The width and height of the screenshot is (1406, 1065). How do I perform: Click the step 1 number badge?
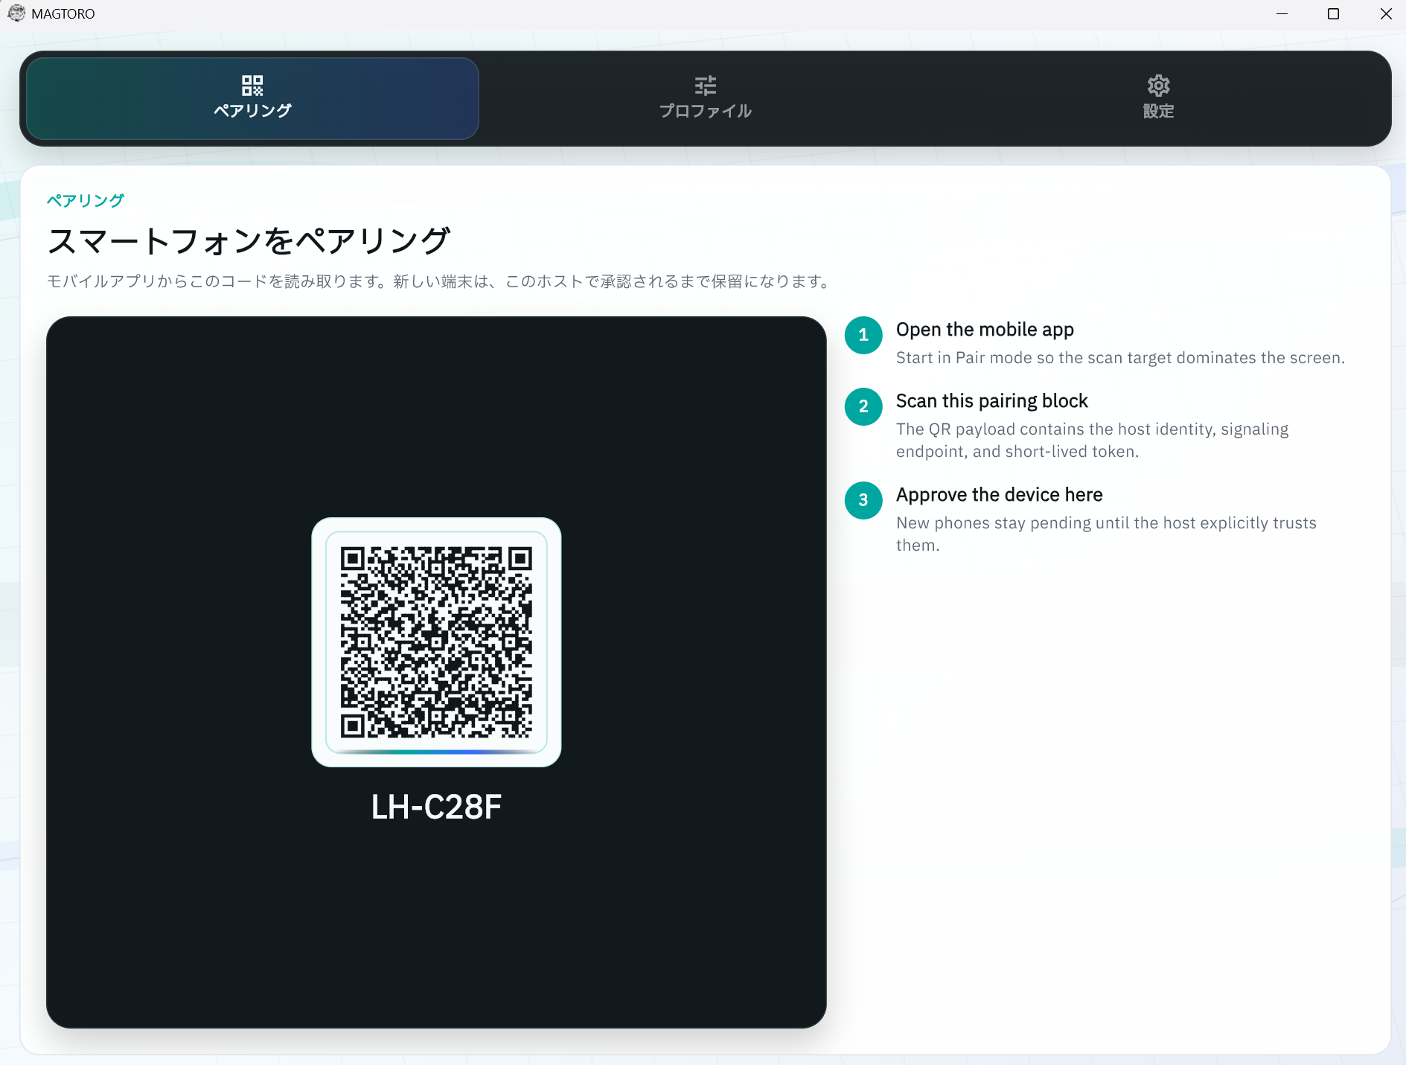coord(863,335)
